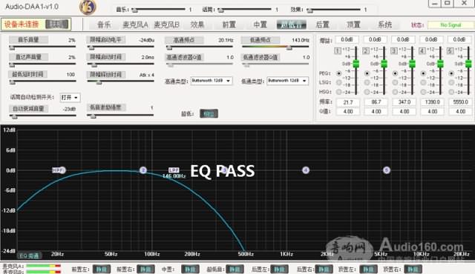Open the 话筒自动检测开关 dropdown
Screen dimensions: 475x274
point(70,97)
